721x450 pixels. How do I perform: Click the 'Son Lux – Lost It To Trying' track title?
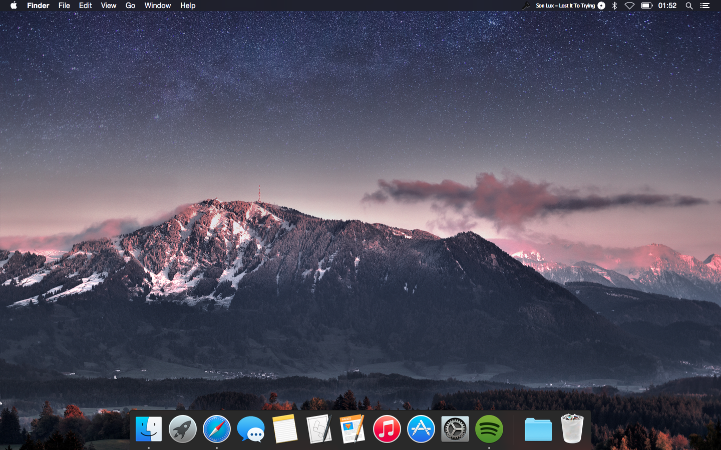click(x=565, y=5)
